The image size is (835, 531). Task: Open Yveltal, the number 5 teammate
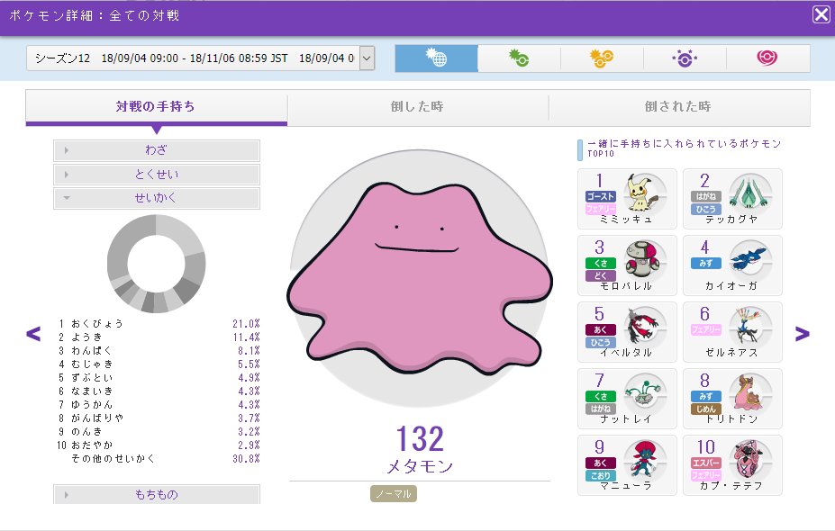[x=627, y=331]
